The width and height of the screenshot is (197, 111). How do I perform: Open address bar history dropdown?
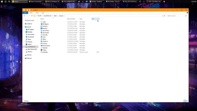(163, 16)
